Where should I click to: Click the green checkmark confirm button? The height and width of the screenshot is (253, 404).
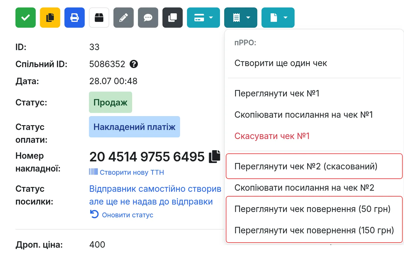(x=25, y=18)
